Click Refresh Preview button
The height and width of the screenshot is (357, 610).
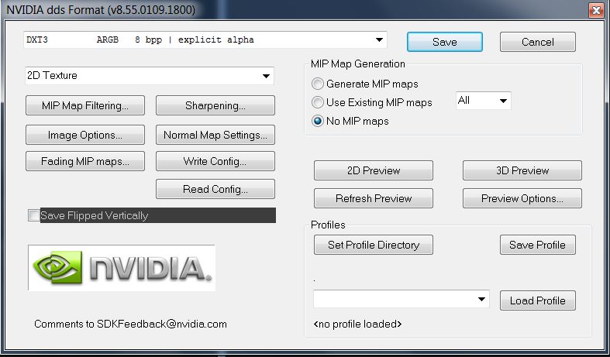pos(374,198)
